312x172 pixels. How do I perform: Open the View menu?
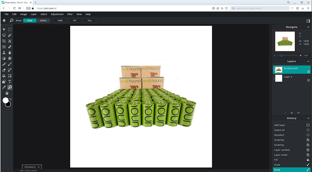coord(79,14)
